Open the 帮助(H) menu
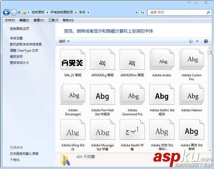214x169 pixels. pyautogui.click(x=68, y=20)
